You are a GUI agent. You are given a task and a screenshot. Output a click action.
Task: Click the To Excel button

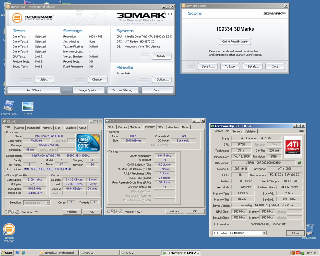click(230, 66)
